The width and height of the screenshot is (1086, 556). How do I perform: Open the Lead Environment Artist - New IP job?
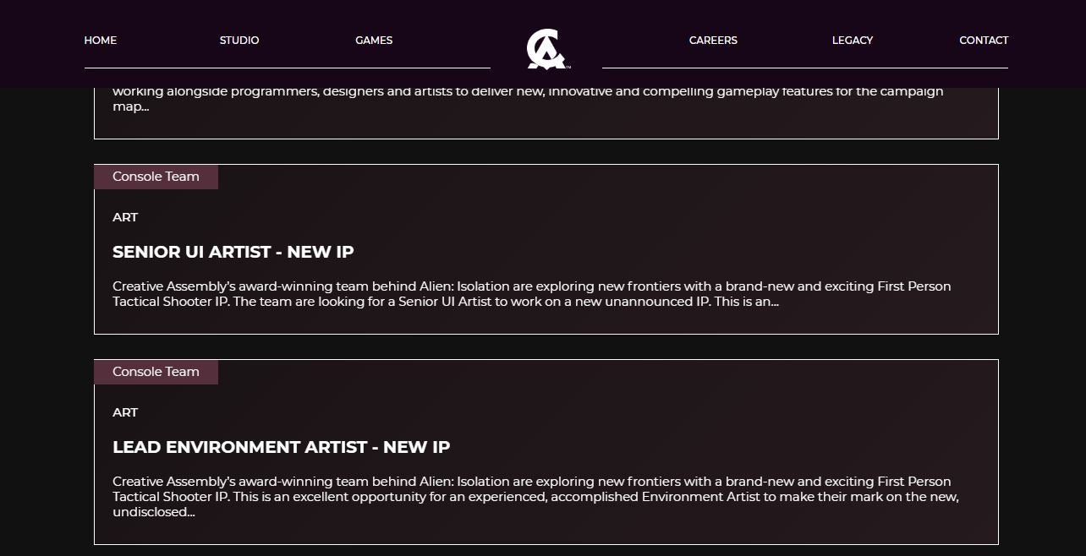tap(282, 447)
